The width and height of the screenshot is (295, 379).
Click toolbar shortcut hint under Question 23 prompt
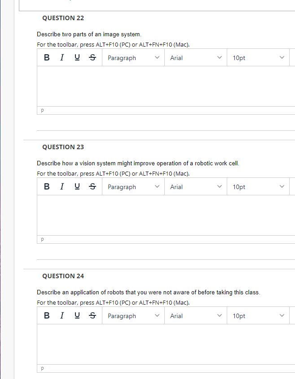pos(113,174)
